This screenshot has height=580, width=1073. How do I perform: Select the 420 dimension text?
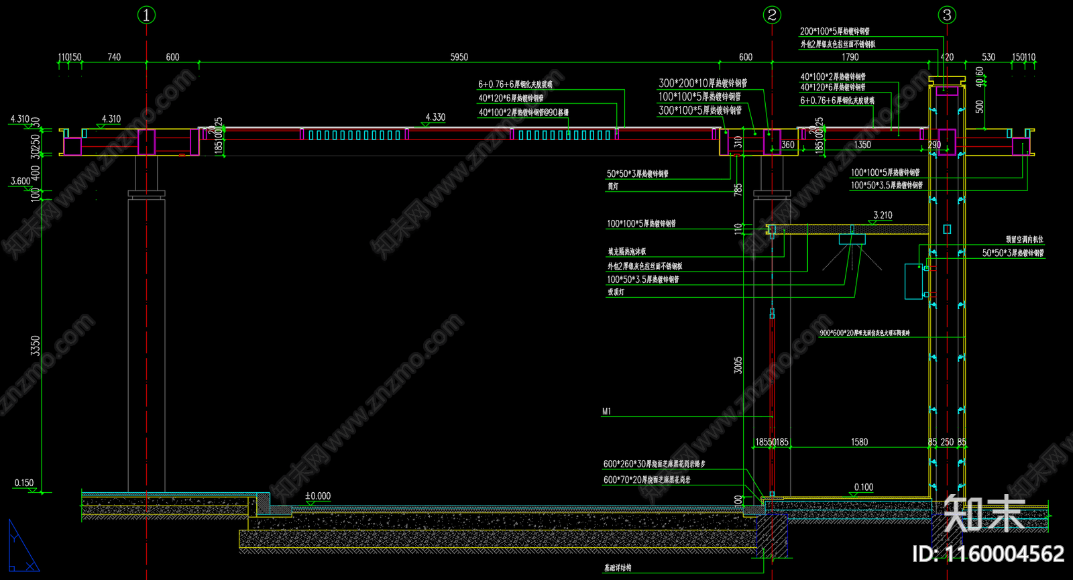[x=947, y=57]
